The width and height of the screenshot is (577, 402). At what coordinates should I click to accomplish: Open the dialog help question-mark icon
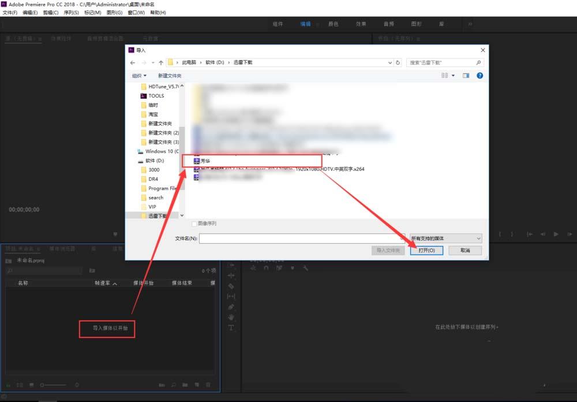click(479, 76)
